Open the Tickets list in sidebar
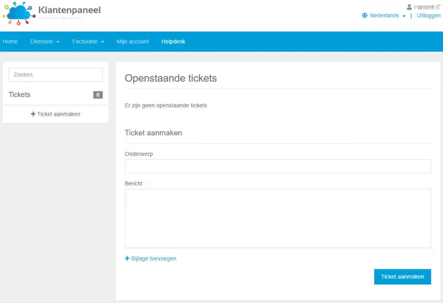Viewport: 443px width, 303px height. 19,95
